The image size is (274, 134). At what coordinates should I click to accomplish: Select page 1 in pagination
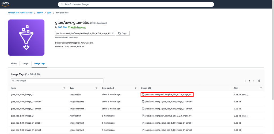[x=249, y=81]
